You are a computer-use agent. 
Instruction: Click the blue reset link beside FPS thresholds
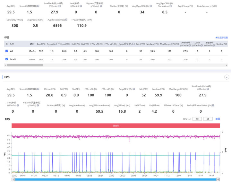point(218,119)
